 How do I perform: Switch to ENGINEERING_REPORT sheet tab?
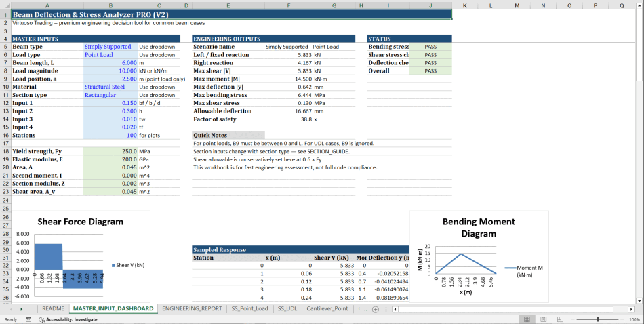tap(192, 309)
